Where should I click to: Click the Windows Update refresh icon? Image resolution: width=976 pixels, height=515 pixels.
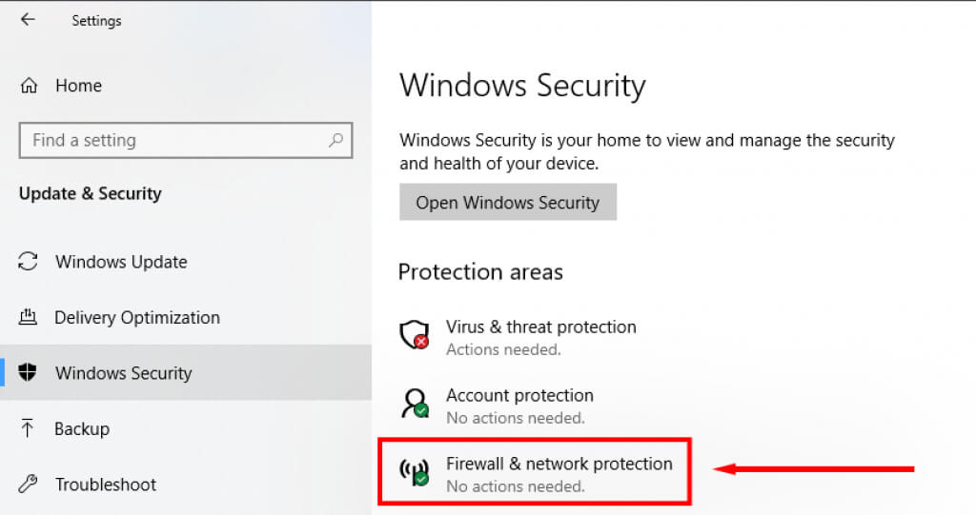(29, 262)
